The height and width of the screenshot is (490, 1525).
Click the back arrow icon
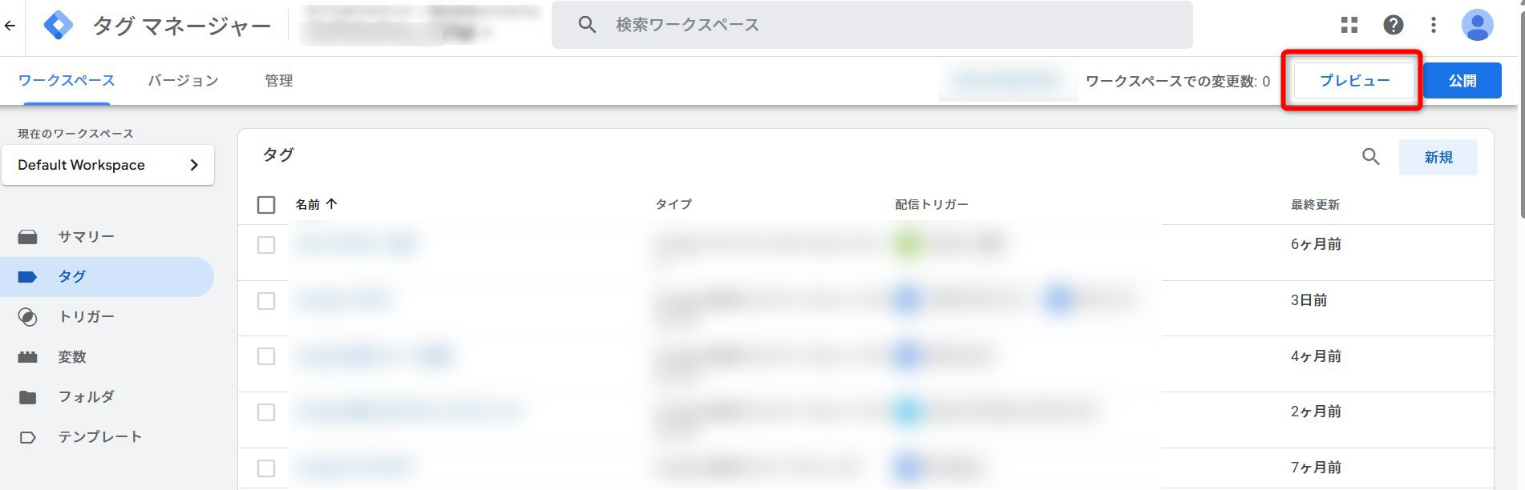click(x=10, y=26)
